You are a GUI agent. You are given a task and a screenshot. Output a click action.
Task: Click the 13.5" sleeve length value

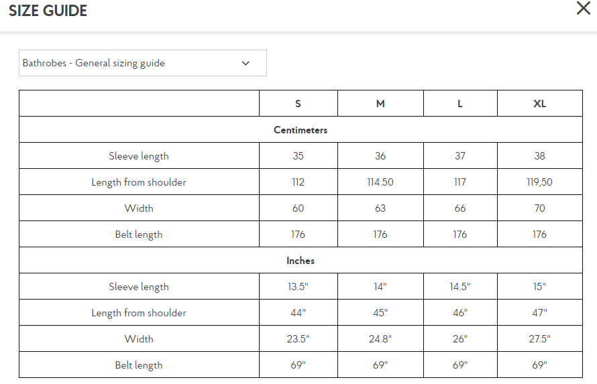[x=298, y=287]
